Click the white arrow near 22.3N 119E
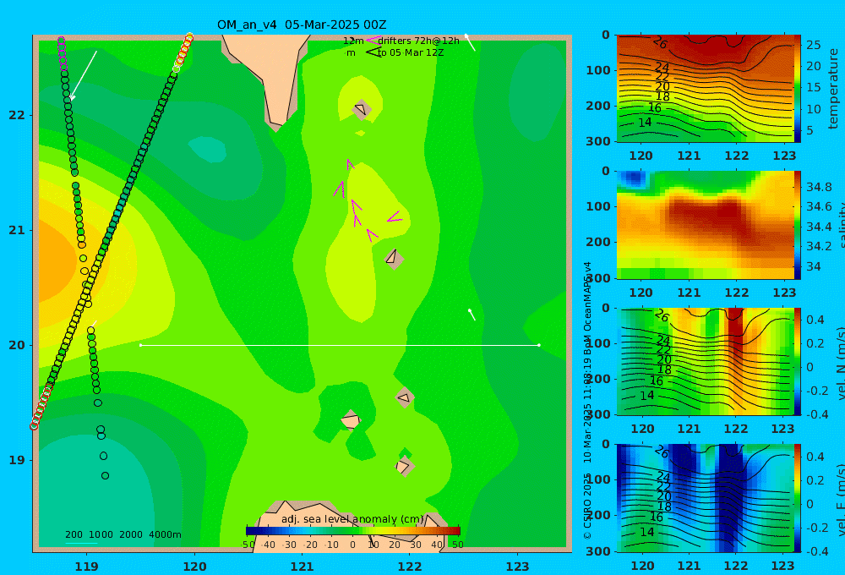The height and width of the screenshot is (575, 845). 84,75
